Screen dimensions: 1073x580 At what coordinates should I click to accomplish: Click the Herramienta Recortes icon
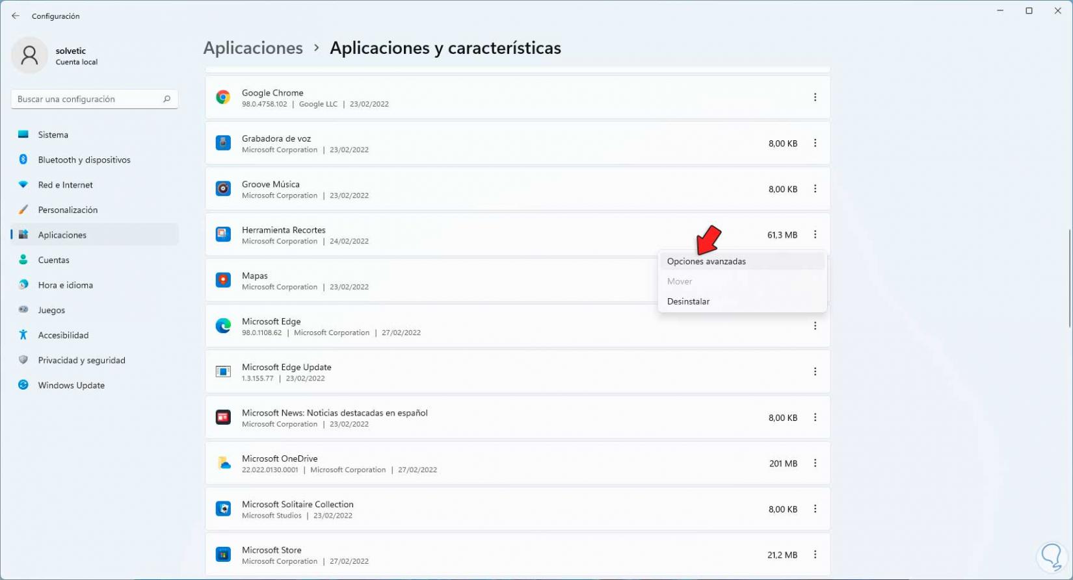[x=223, y=234]
